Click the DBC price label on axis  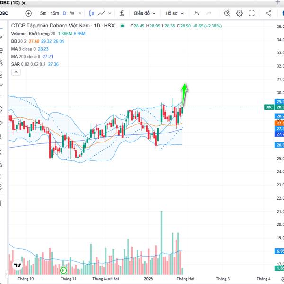click(x=269, y=107)
